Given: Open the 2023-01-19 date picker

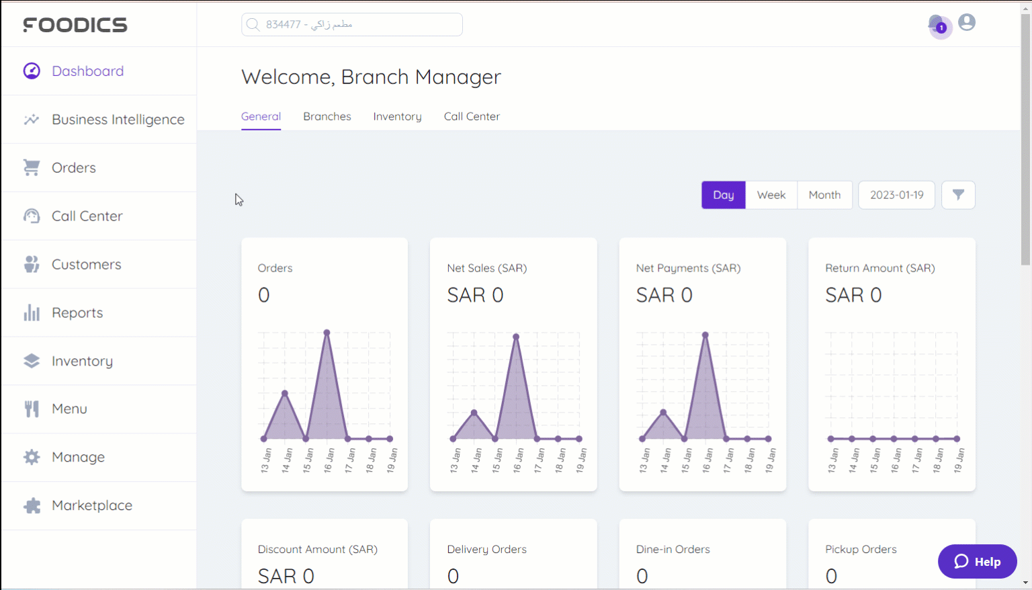Looking at the screenshot, I should click(896, 195).
